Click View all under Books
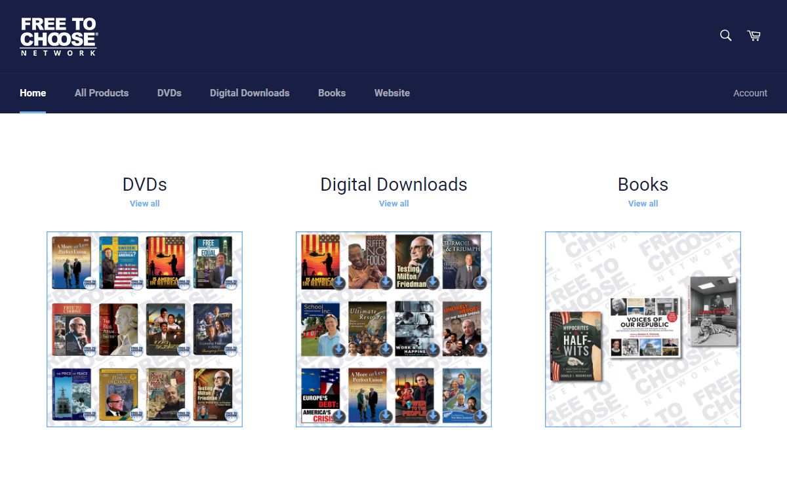 pos(643,203)
